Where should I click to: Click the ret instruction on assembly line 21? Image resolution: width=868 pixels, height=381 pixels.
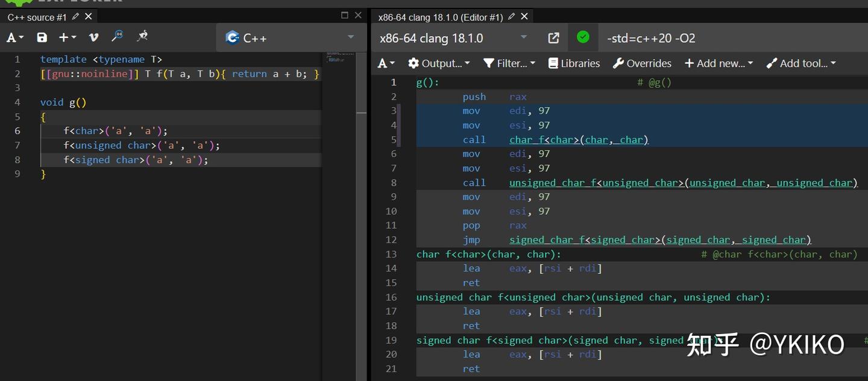point(471,369)
